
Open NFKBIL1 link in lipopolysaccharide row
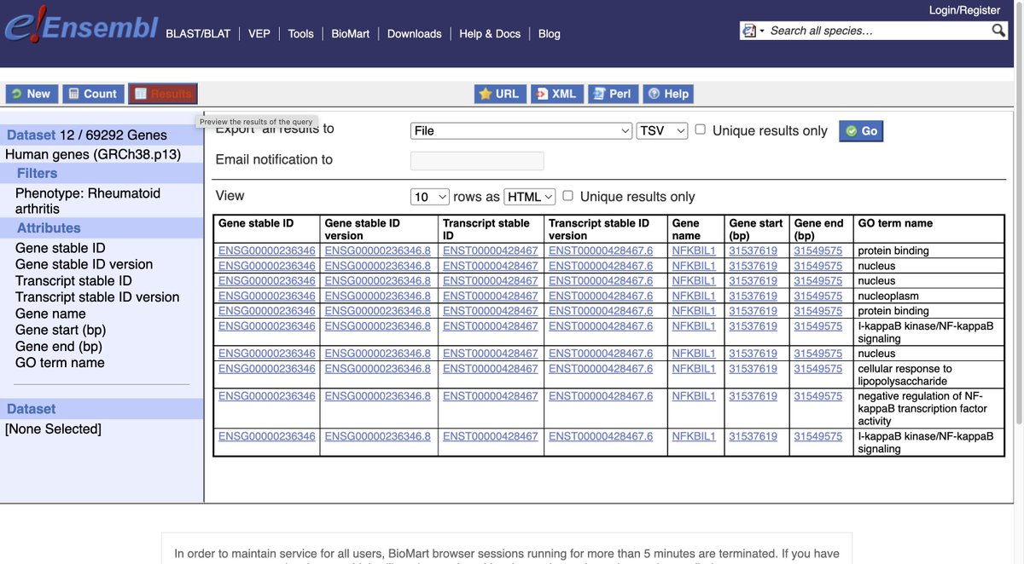(694, 368)
